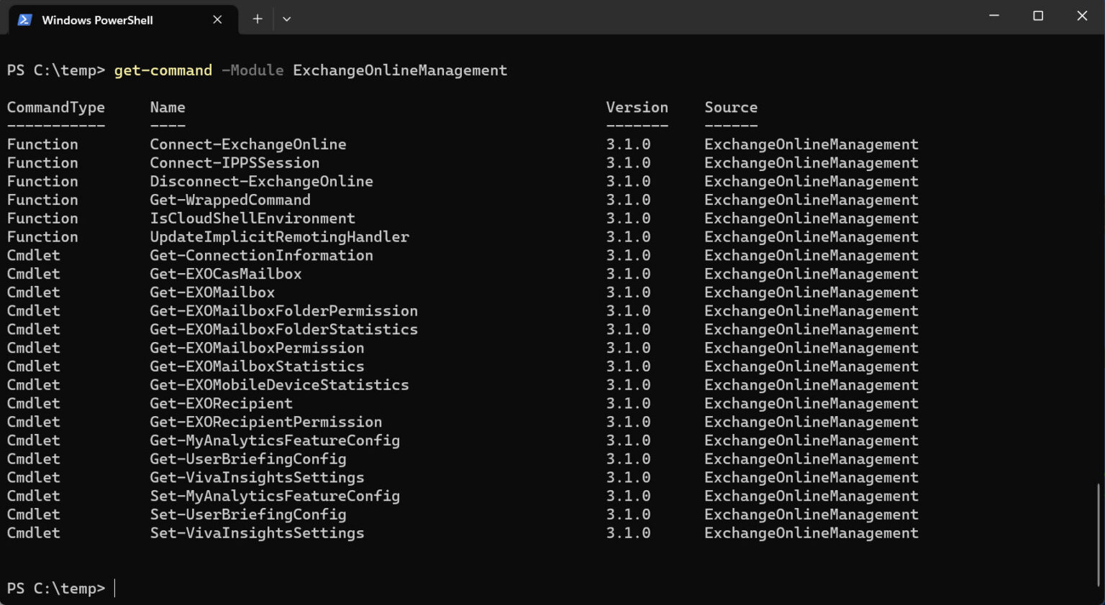Close the Windows PowerShell tab
The image size is (1105, 605).
click(x=217, y=19)
